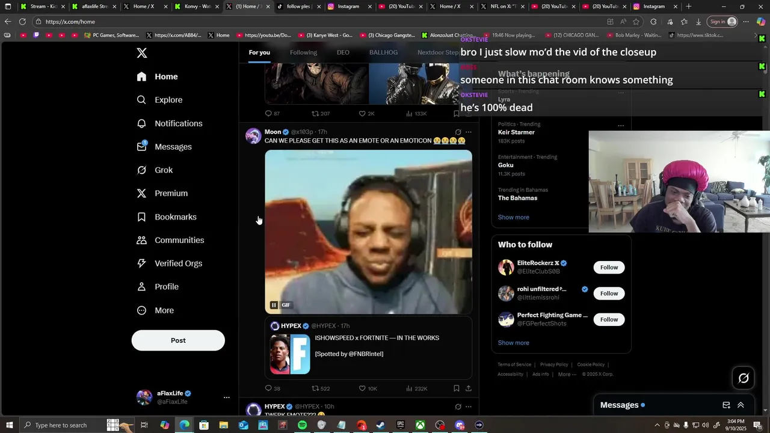770x433 pixels.
Task: Open Grok action on Moon's post
Action: click(458, 132)
